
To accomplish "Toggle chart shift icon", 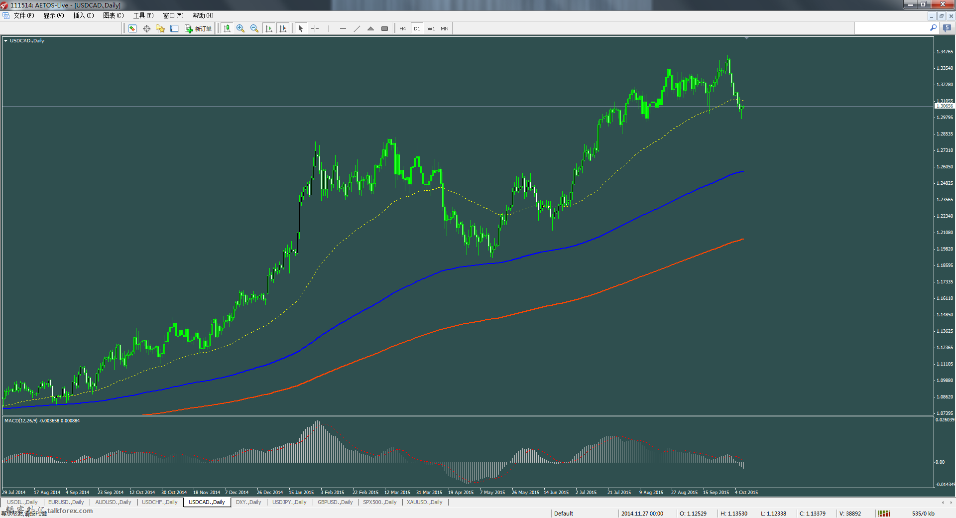I will [x=283, y=28].
